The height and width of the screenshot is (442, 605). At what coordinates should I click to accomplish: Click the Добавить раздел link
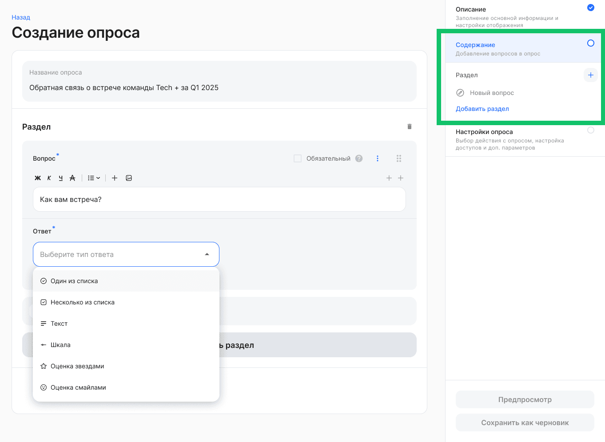pos(482,108)
